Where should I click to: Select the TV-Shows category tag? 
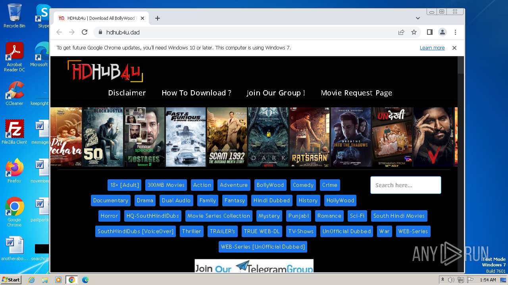pyautogui.click(x=301, y=231)
